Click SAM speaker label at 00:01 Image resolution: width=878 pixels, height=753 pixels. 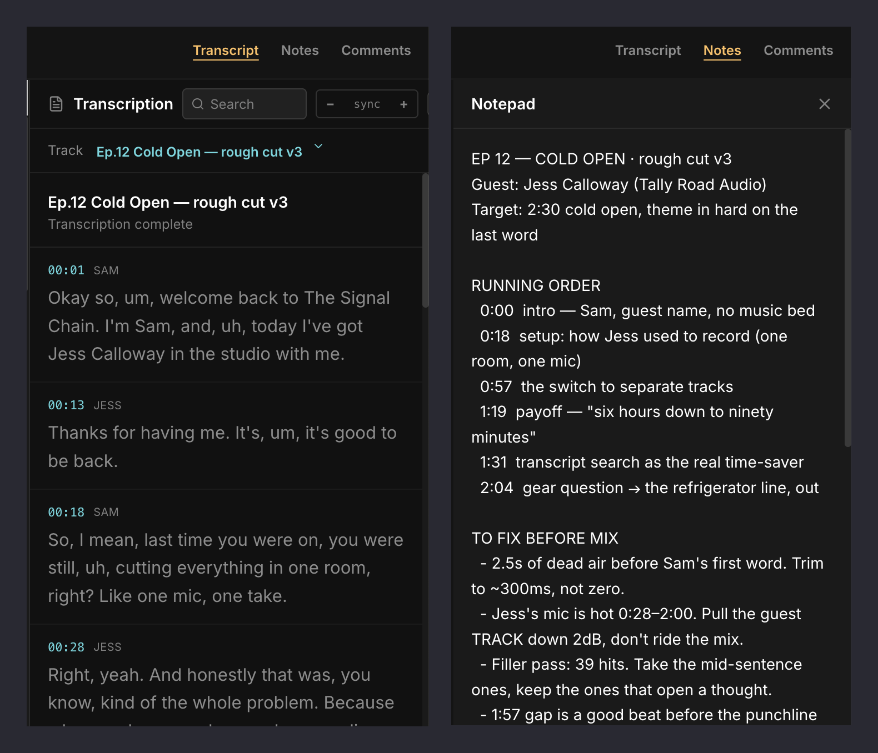tap(106, 270)
